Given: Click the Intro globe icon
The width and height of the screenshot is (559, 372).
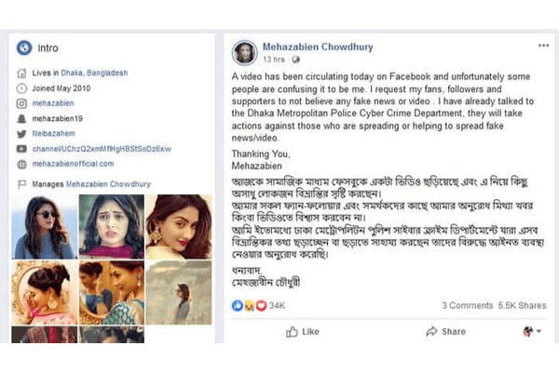Looking at the screenshot, I should tap(24, 48).
